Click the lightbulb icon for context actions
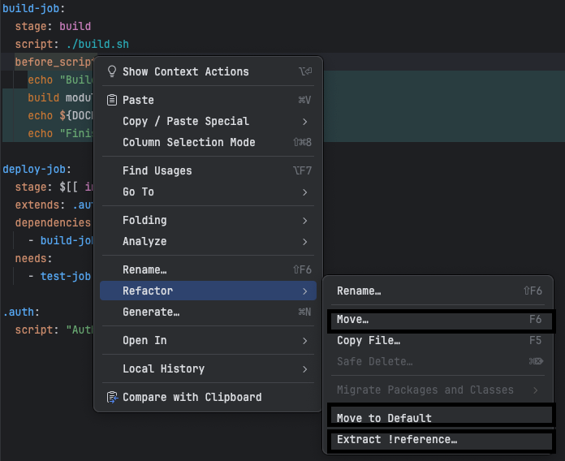 click(x=112, y=71)
